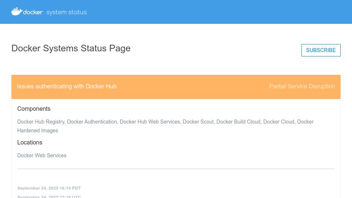Click the Docker whale logo icon
Screen dimensions: 352x198
tap(17, 11)
